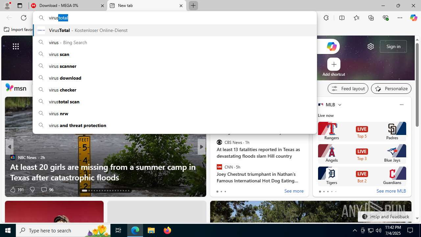Click the Windows taskbar search box
This screenshot has height=237, width=421.
63,230
